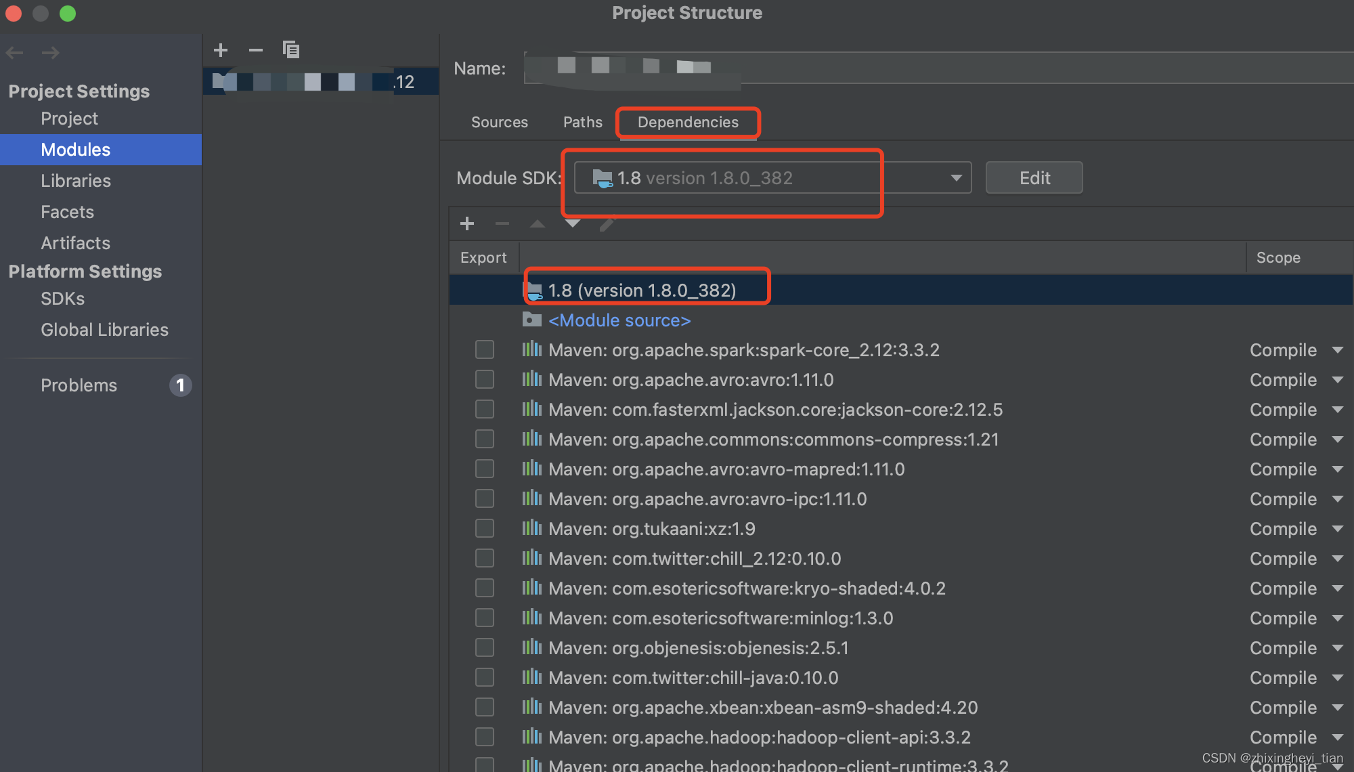The height and width of the screenshot is (772, 1354).
Task: Open Scope dropdown for avro:1.11.0
Action: 1337,380
